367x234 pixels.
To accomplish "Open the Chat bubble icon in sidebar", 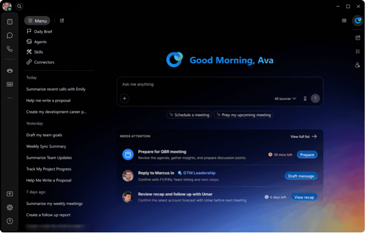I will click(x=9, y=35).
